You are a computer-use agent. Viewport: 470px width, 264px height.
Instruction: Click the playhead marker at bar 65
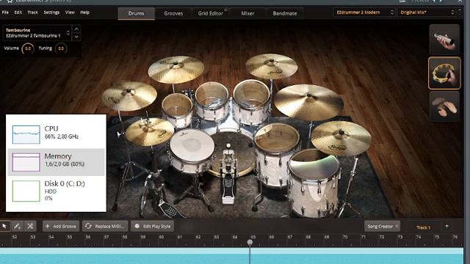[x=250, y=242]
